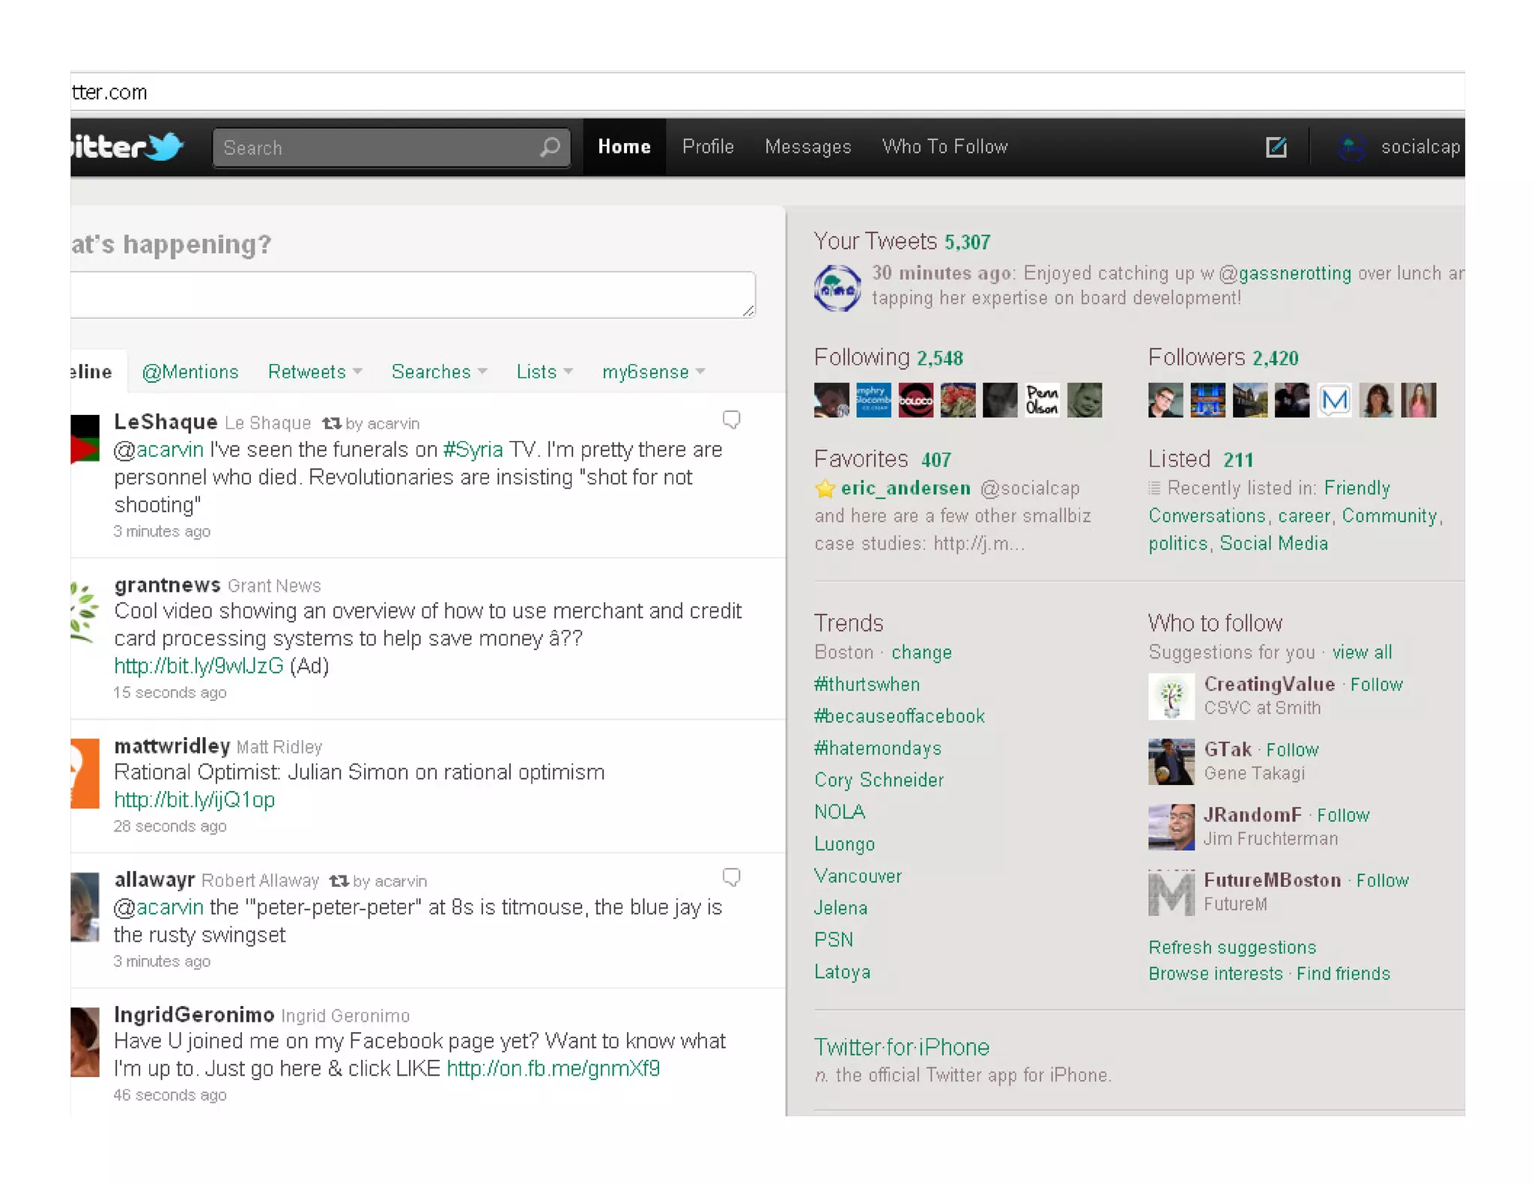Expand the Searches dropdown tab

[x=439, y=372]
